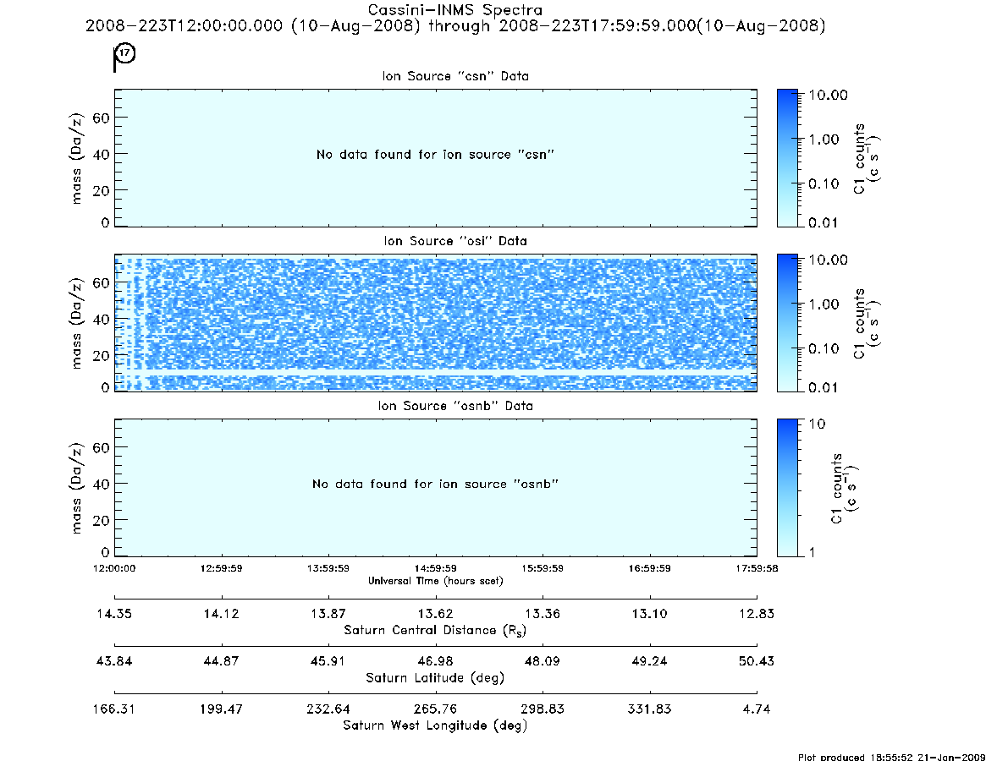Click the csn color bar C1 counts label
This screenshot has width=986, height=761.
(868, 158)
